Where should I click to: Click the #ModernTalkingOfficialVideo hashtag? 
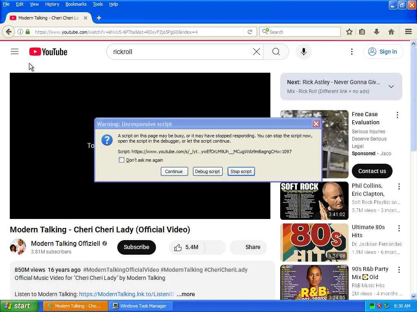click(x=121, y=270)
